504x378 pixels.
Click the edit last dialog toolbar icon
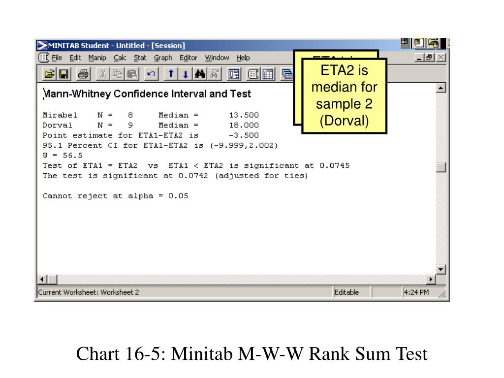tap(234, 74)
